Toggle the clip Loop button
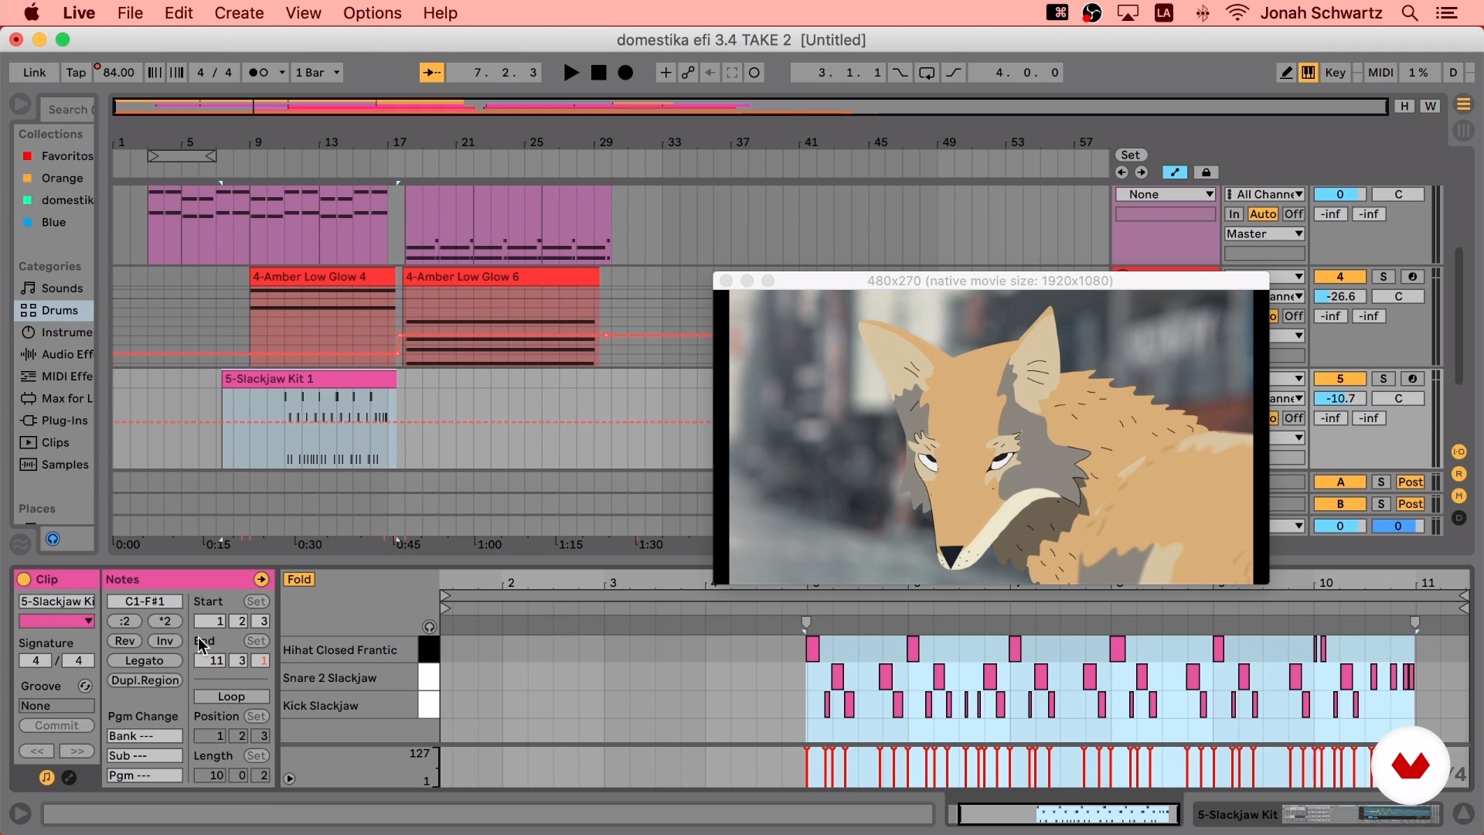Screen dimensions: 1484x835 231,697
